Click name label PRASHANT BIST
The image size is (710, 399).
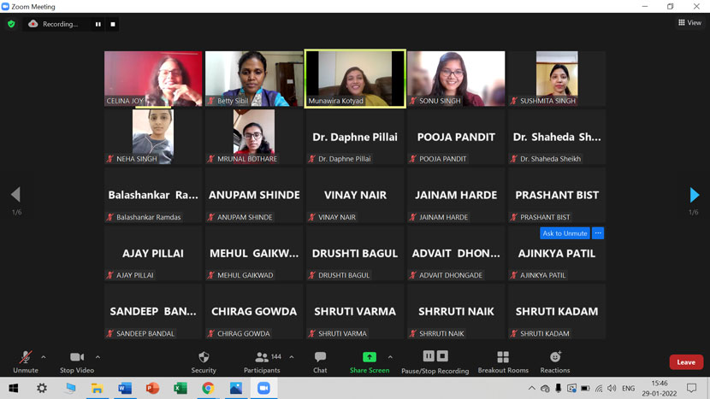(x=545, y=217)
